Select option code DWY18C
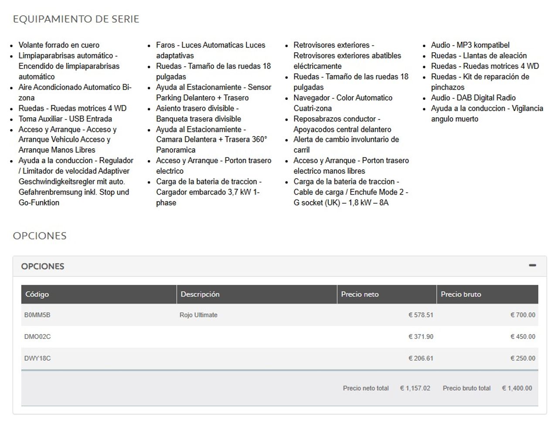This screenshot has width=558, height=441. (x=37, y=359)
